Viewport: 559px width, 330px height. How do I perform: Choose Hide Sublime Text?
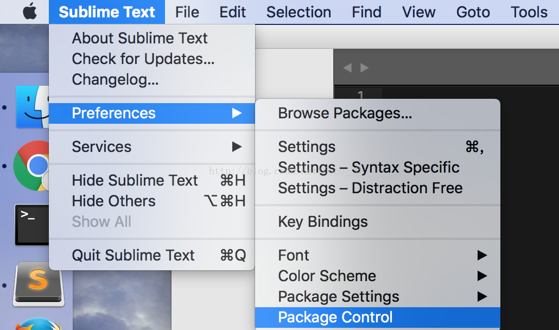(x=152, y=180)
